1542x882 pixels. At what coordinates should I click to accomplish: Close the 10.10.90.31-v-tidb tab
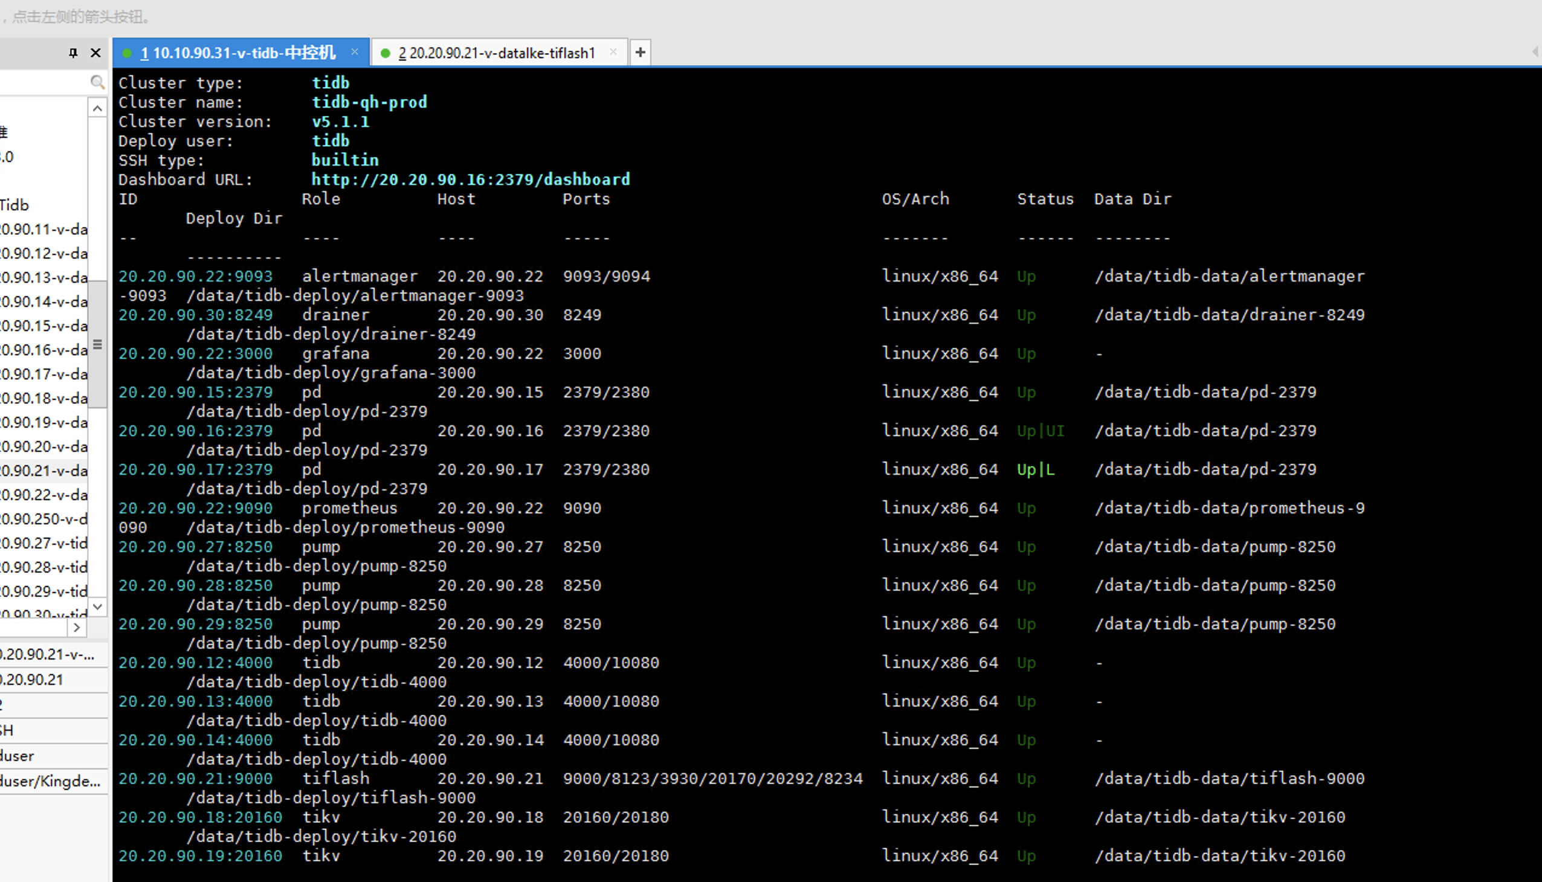point(355,52)
